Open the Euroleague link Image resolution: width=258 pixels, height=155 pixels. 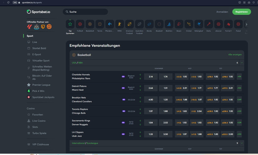(92, 143)
